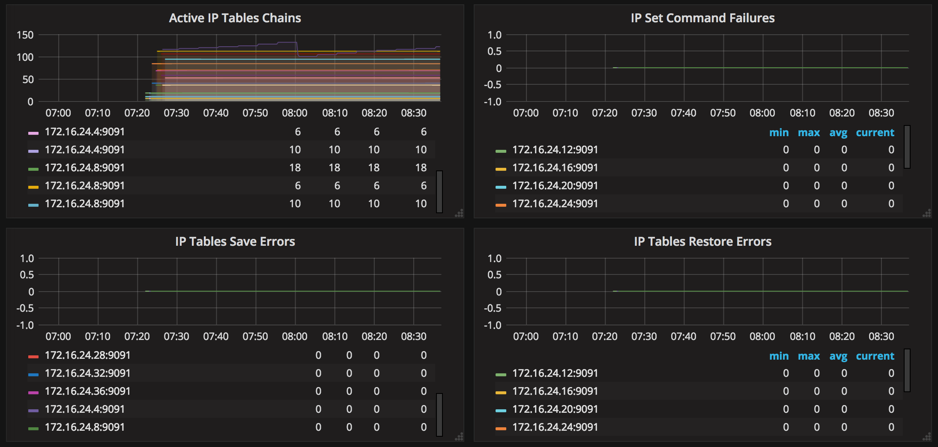The image size is (938, 447).
Task: Click 172.16.24.20:9091 label in IP Tables Restore Errors
Action: tap(555, 409)
